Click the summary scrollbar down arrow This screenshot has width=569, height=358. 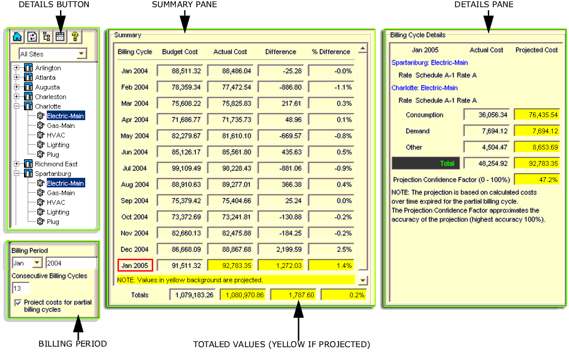pyautogui.click(x=362, y=280)
